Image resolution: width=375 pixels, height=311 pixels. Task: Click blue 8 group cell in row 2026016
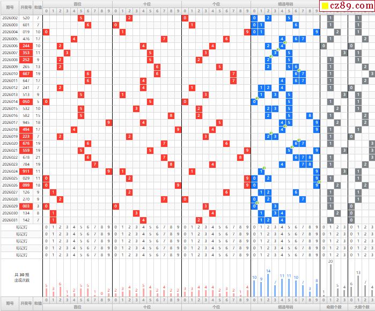click(x=310, y=116)
